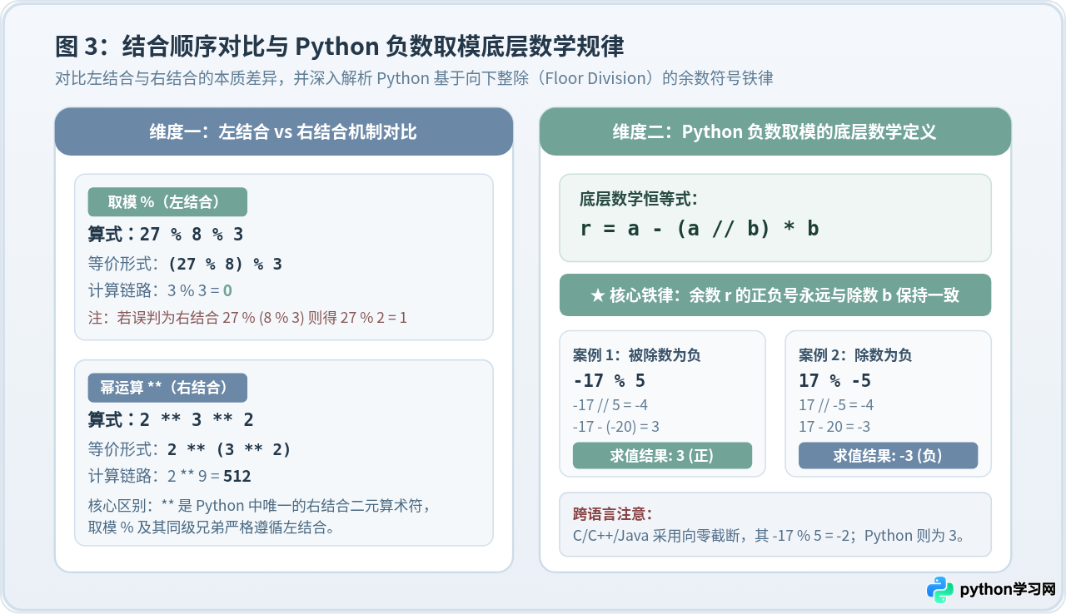The height and width of the screenshot is (614, 1066).
Task: Click header "维度一：左结合 vs 右结合机制对比"
Action: (x=284, y=131)
